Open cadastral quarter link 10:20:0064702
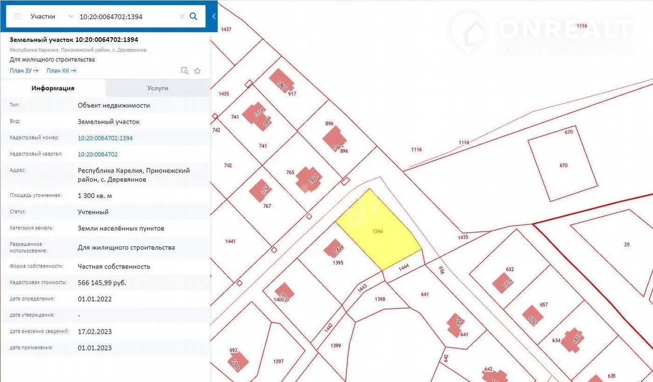The image size is (653, 382). pos(97,155)
